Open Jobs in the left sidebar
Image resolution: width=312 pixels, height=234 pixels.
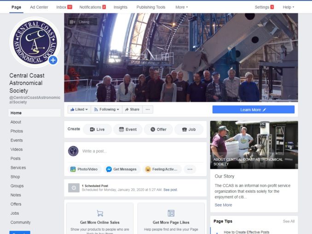click(15, 213)
